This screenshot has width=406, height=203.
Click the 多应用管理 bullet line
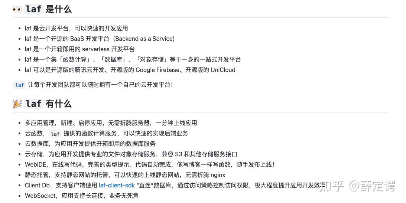[x=111, y=123]
